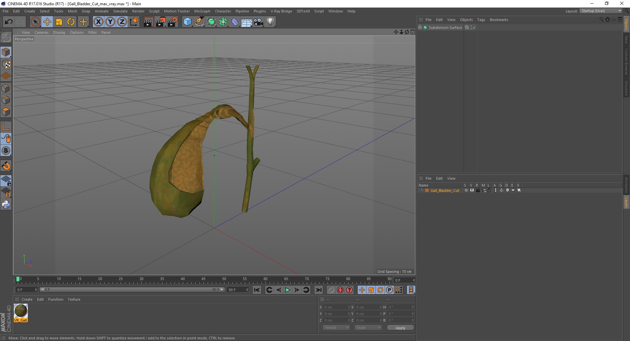The image size is (630, 341).
Task: Open spline pen tool icon
Action: 199,22
